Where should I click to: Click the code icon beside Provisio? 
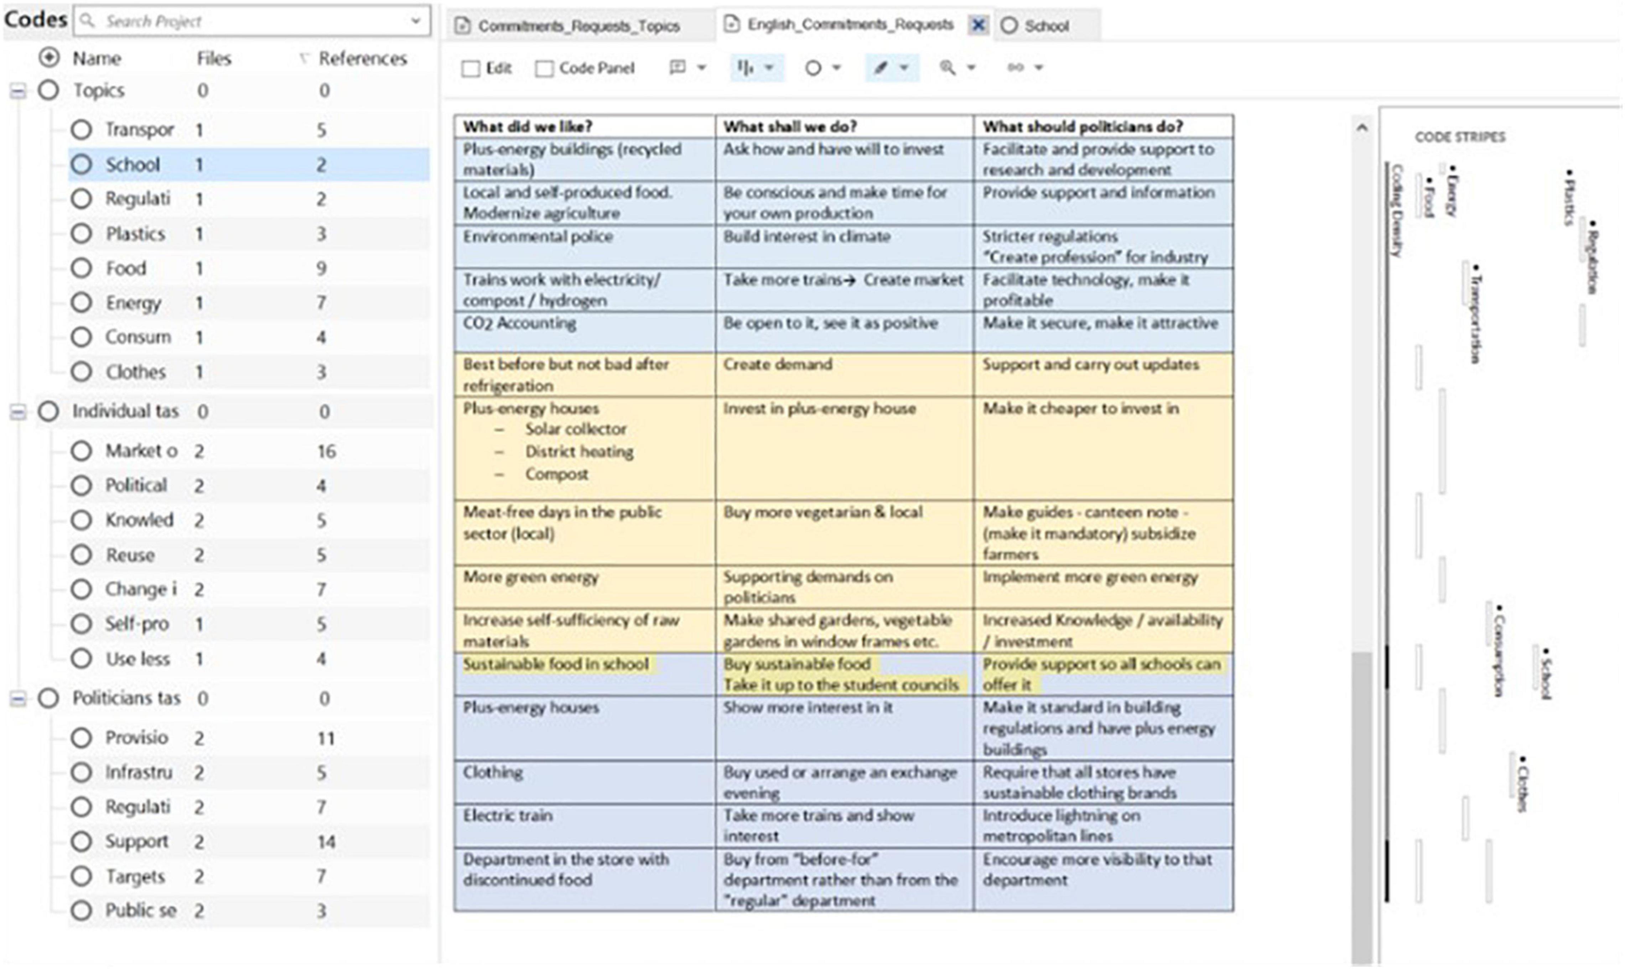click(x=81, y=738)
